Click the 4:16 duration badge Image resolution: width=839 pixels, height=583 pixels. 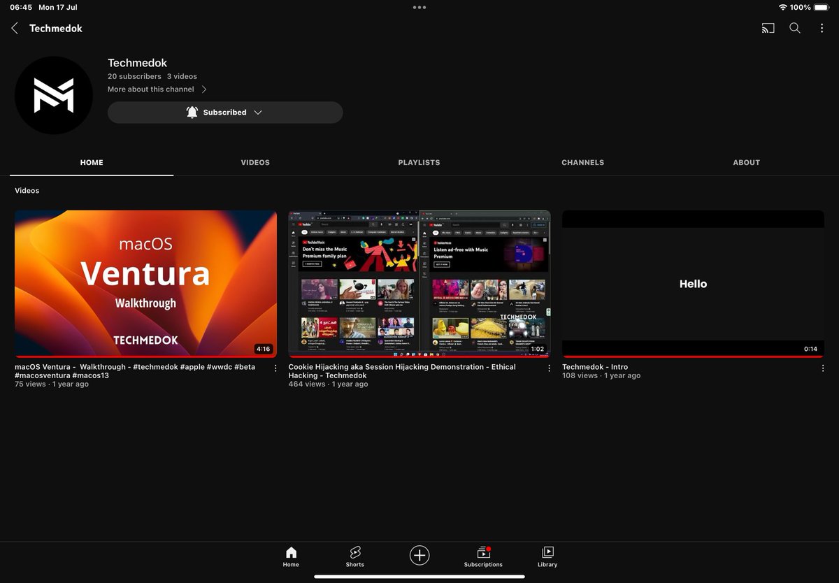coord(263,349)
